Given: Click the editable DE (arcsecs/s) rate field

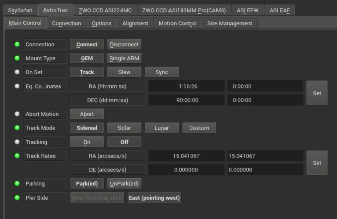Looking at the screenshot, I should (266, 170).
